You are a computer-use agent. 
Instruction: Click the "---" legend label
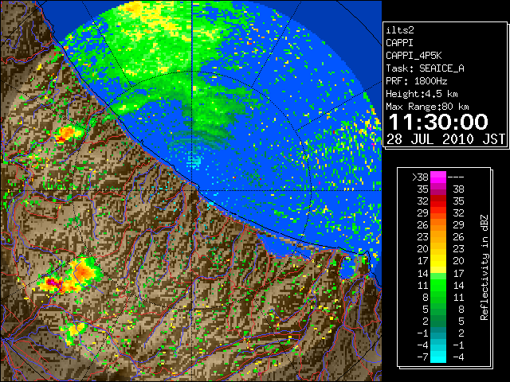pyautogui.click(x=456, y=177)
